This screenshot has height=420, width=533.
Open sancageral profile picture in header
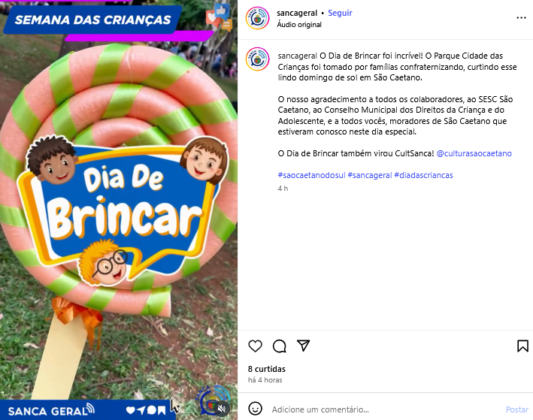click(x=257, y=18)
